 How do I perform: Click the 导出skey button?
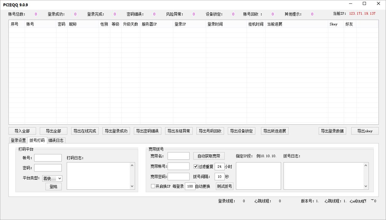(x=365, y=131)
